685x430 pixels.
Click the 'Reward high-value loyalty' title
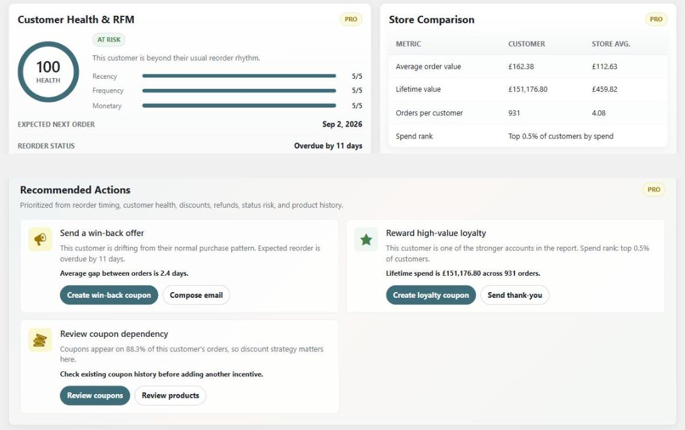tap(436, 233)
